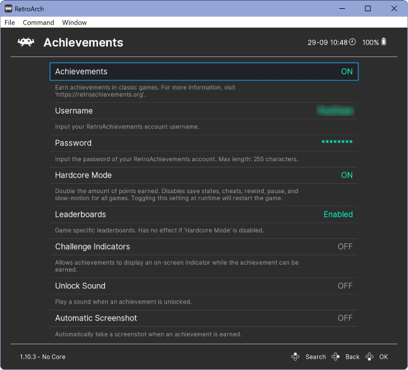Click 'Play a sound when' description text
The width and height of the screenshot is (408, 370).
pyautogui.click(x=123, y=302)
